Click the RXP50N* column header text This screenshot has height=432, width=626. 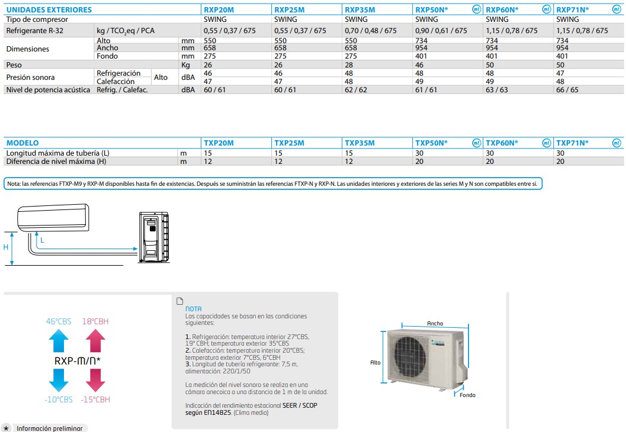[432, 9]
